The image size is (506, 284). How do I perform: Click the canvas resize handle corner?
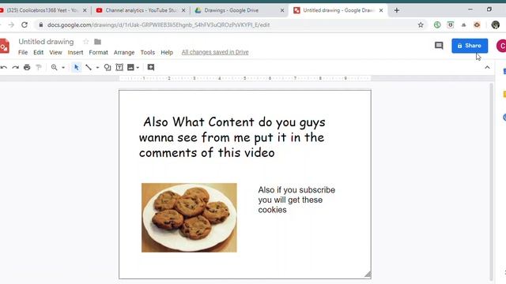coord(368,275)
